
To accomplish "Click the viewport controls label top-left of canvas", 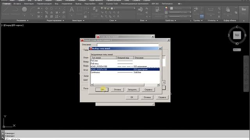I will click(12, 25).
